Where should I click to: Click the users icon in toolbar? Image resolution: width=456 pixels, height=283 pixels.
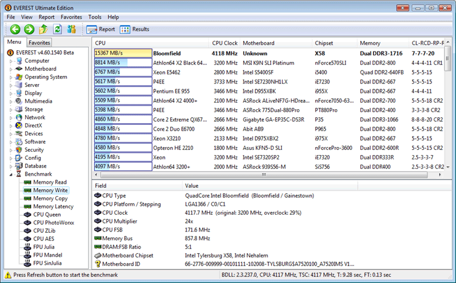pos(71,29)
